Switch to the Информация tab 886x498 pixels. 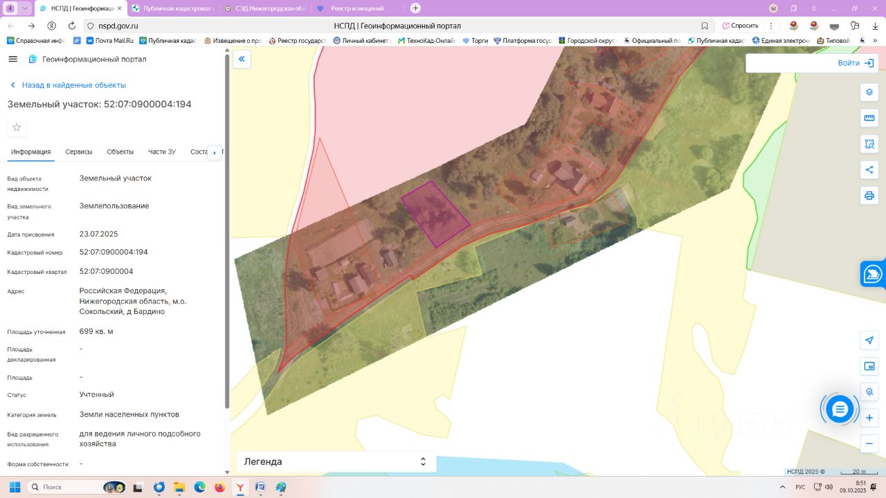tap(30, 152)
